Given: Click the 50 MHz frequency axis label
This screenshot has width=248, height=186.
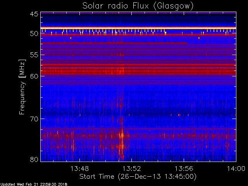Looking at the screenshot, I should (34, 34).
